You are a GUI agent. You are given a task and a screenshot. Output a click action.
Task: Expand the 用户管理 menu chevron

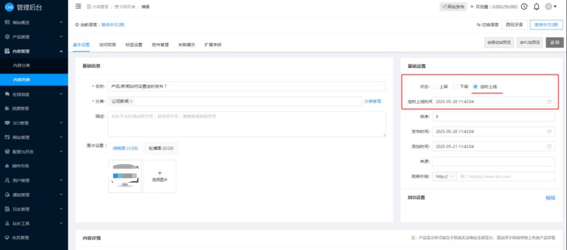[61, 180]
